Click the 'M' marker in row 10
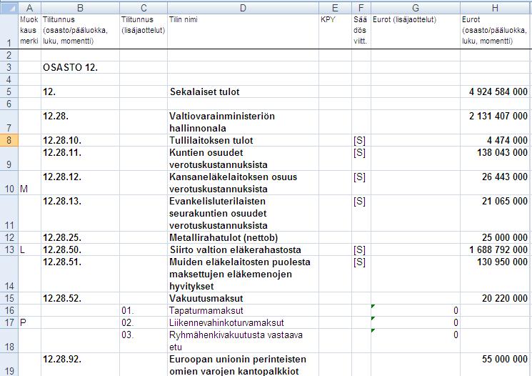 [x=24, y=189]
